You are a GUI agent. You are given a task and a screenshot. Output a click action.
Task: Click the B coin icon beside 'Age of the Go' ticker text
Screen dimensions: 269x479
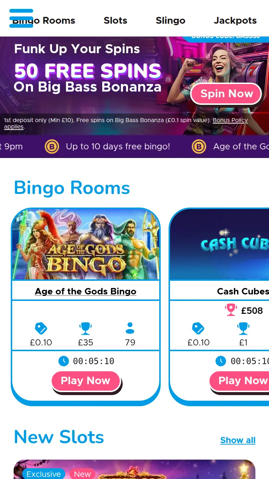pos(199,147)
